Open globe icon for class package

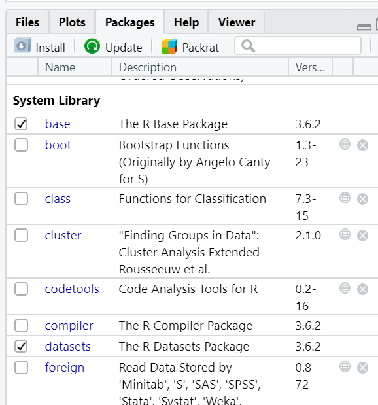click(345, 198)
